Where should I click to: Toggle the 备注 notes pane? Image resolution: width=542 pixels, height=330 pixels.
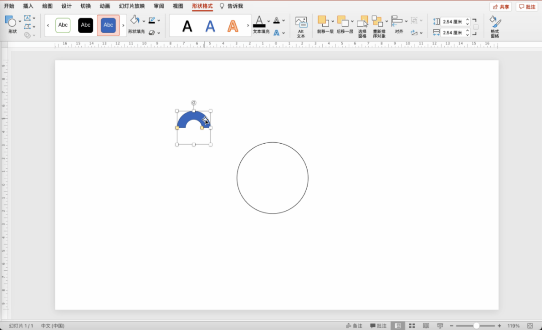coord(354,325)
